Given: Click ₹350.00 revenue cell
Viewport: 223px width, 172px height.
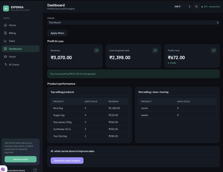Looking at the screenshot, I should click(113, 129).
